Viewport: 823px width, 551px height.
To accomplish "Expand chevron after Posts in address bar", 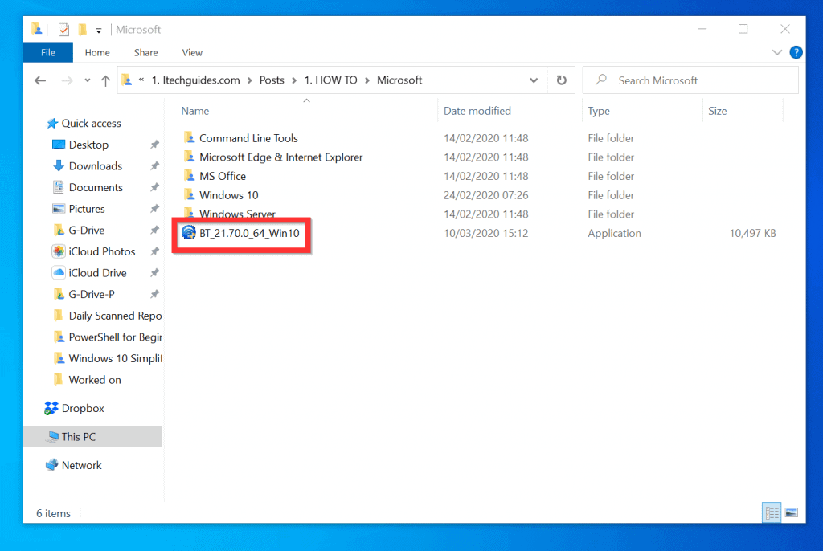I will coord(294,80).
